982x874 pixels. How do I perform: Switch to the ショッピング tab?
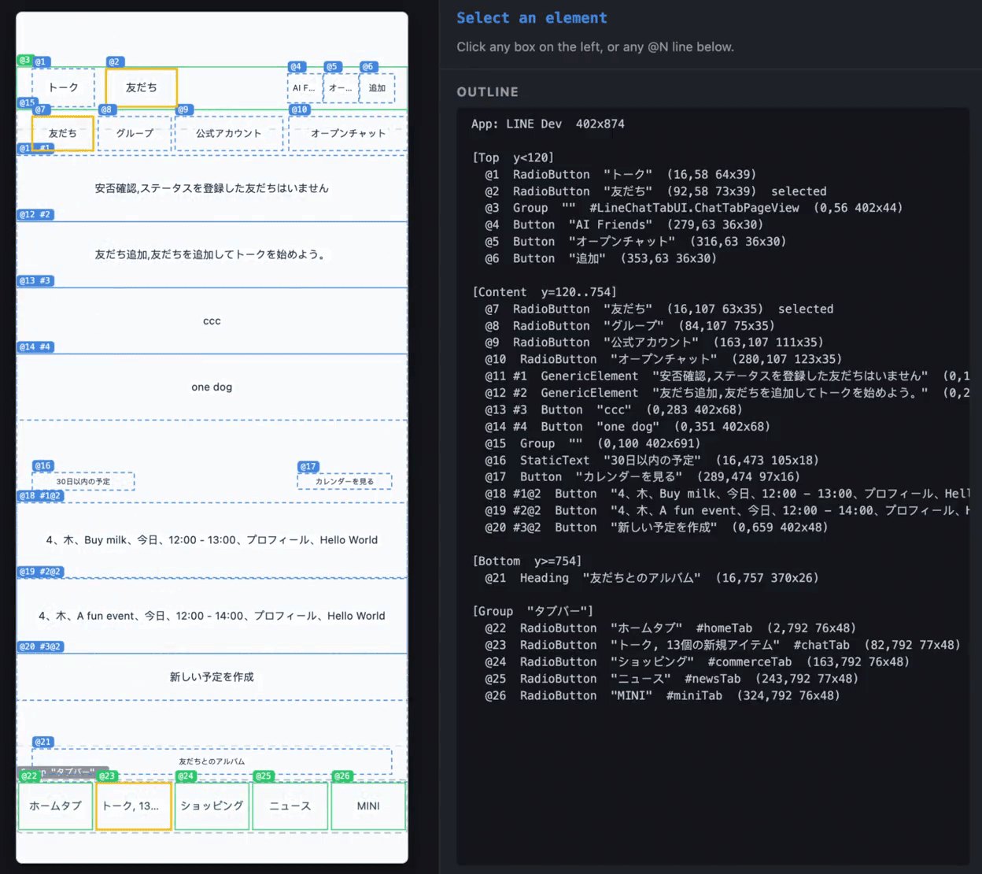(212, 805)
